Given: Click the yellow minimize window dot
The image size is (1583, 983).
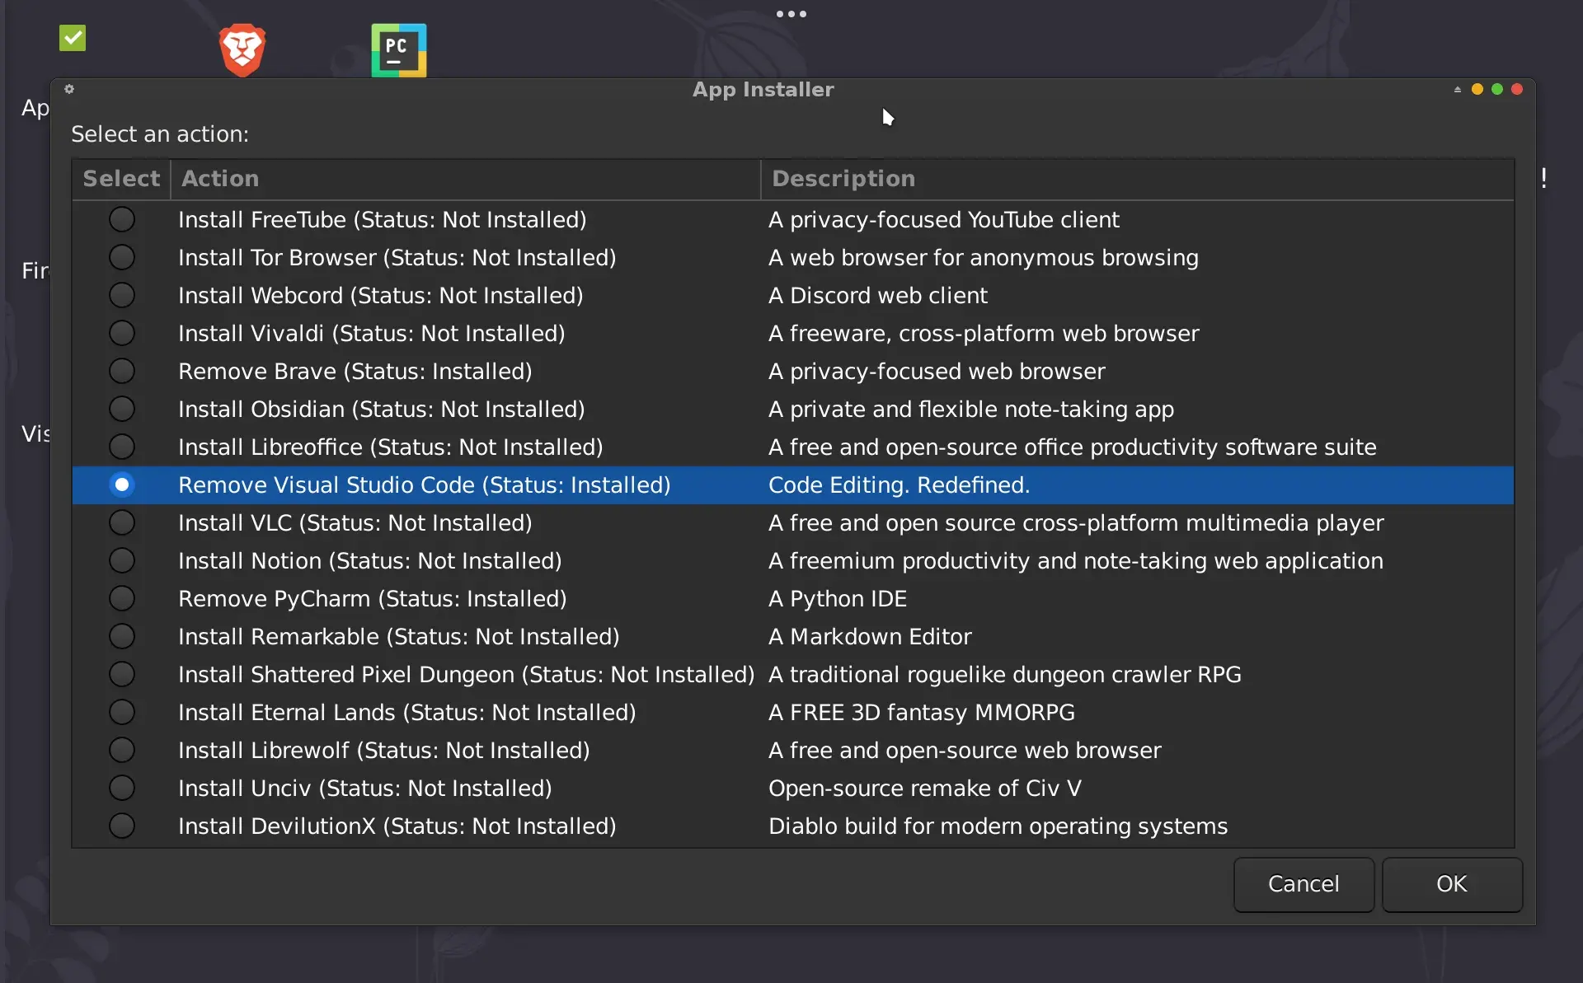Looking at the screenshot, I should point(1477,89).
